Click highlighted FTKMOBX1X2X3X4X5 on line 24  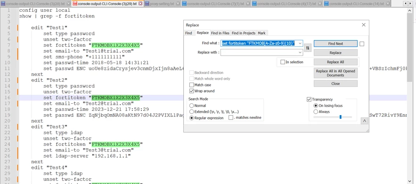(x=116, y=144)
